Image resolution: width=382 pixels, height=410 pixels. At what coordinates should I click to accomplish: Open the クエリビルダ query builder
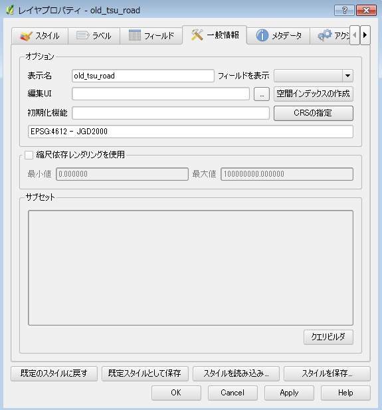328,337
